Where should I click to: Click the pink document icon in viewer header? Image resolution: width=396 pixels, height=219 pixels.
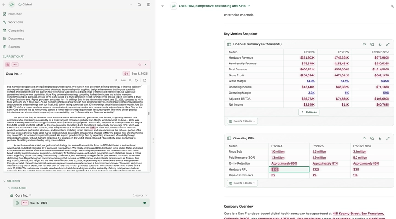coord(8,64)
